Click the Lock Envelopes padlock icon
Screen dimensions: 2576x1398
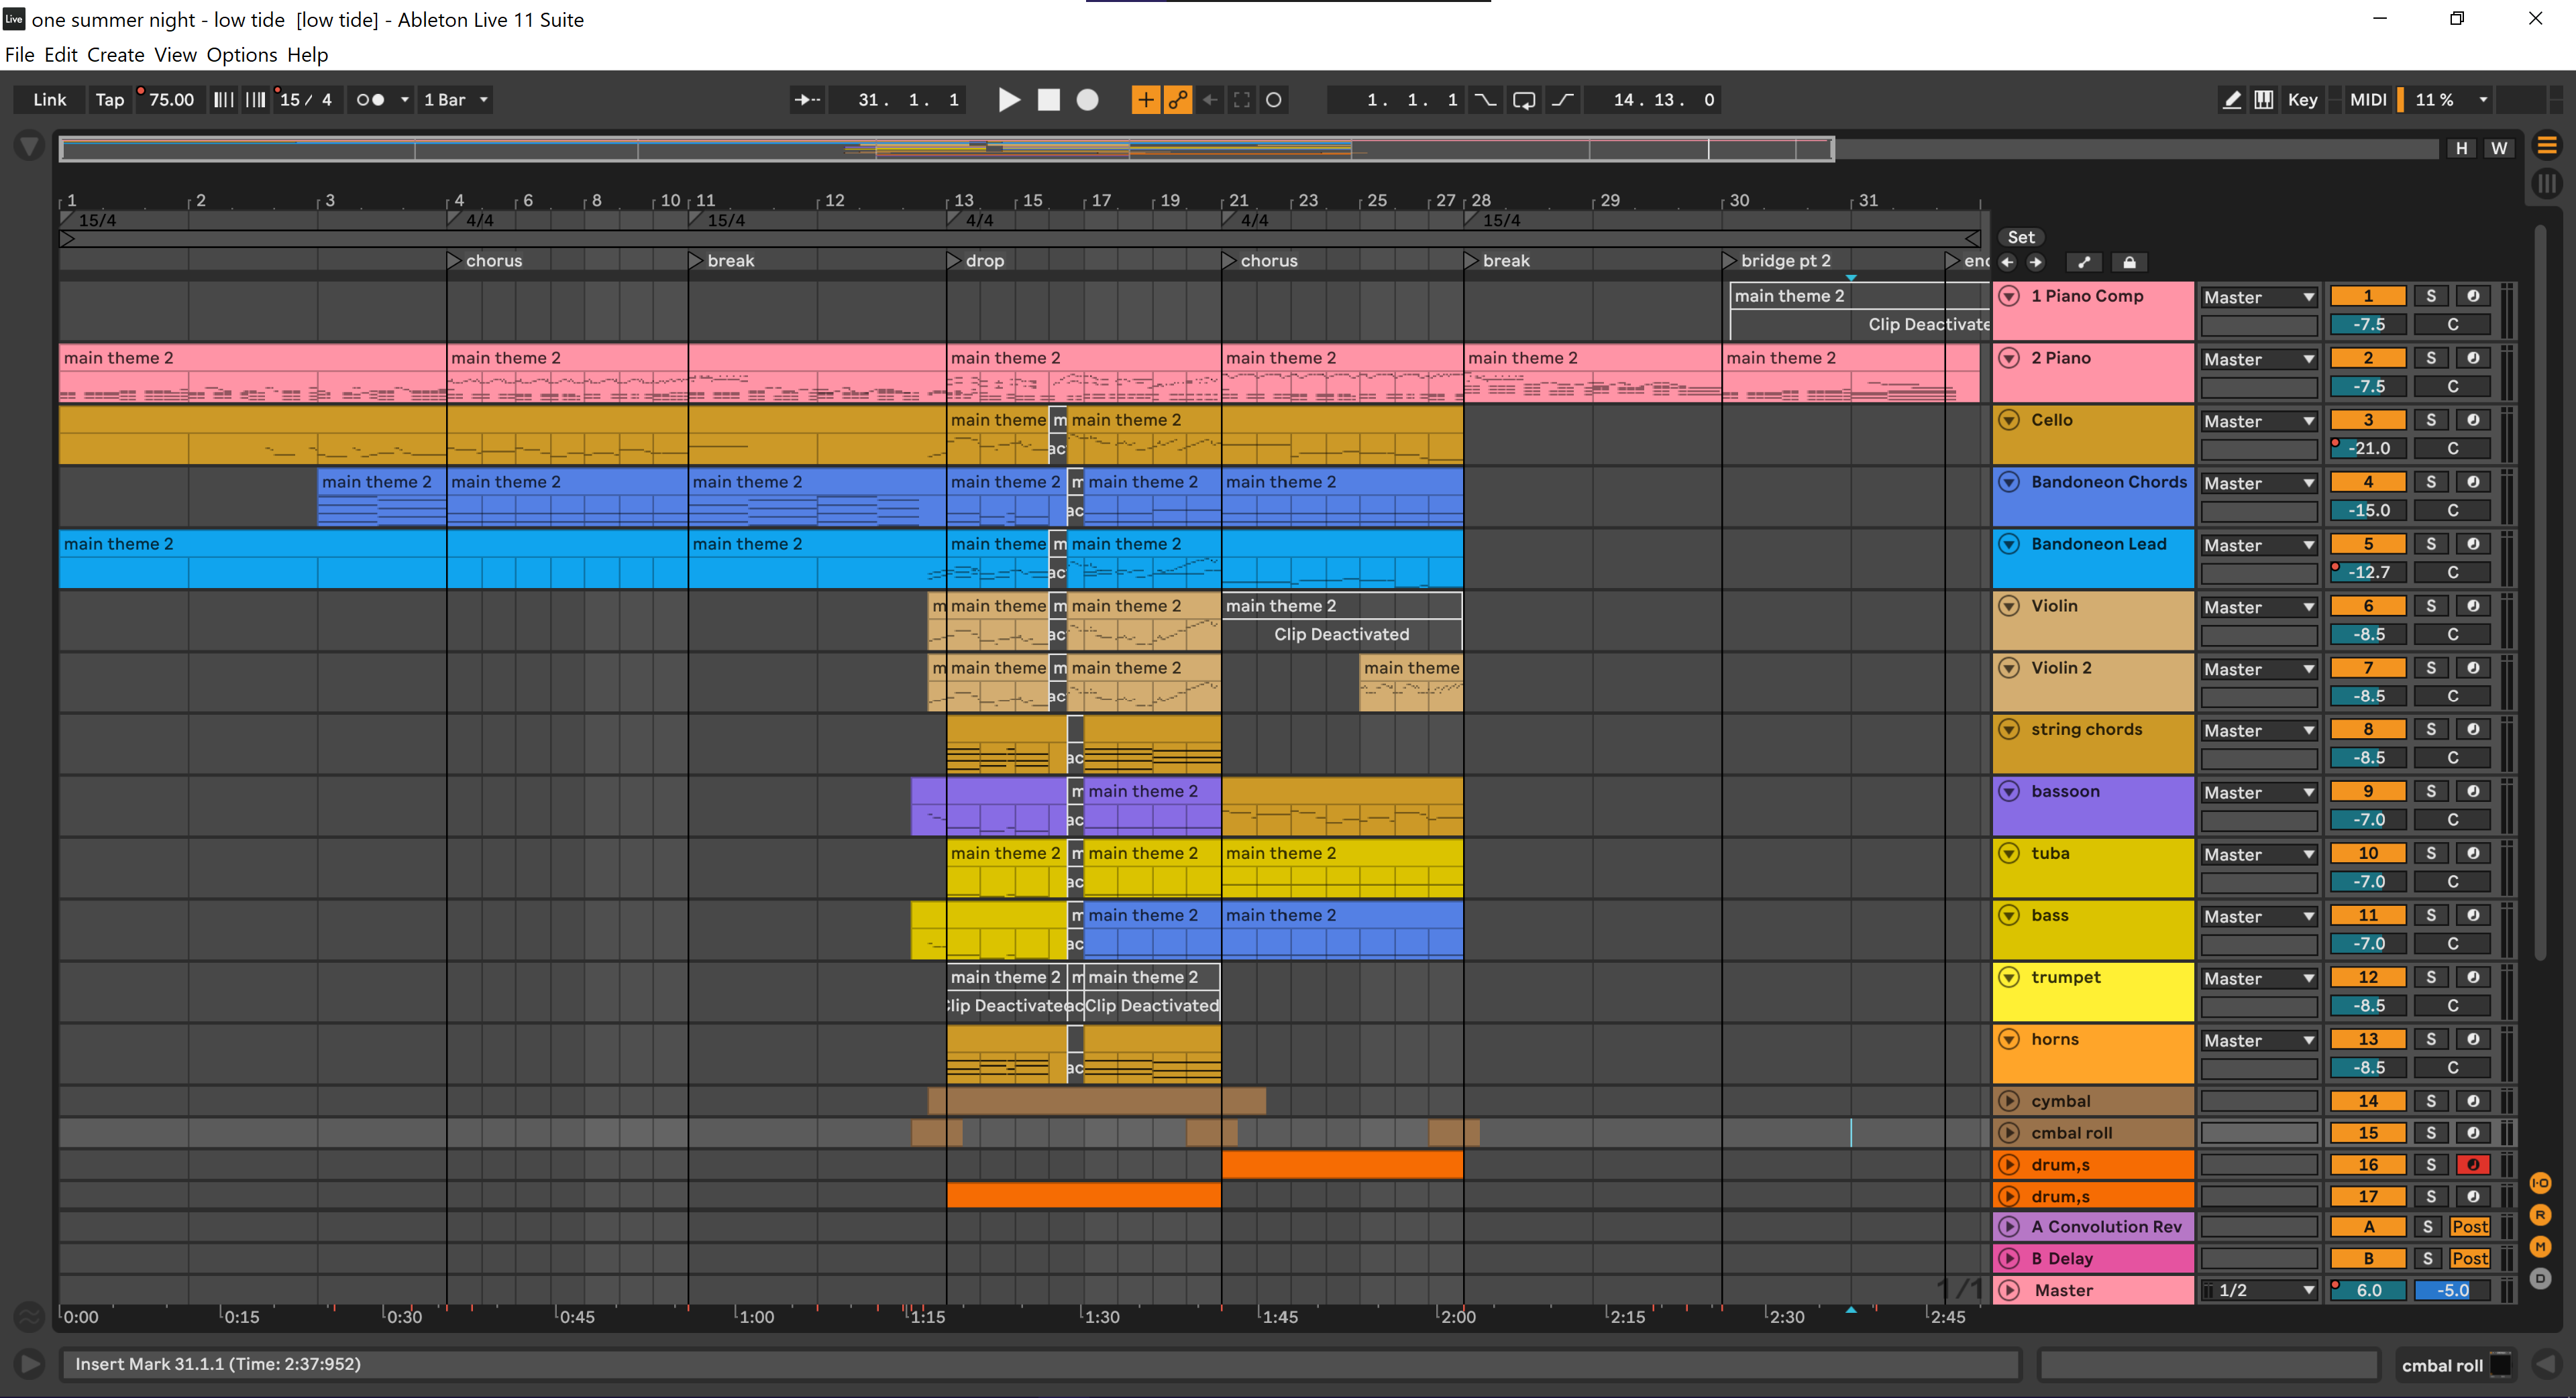click(2129, 263)
